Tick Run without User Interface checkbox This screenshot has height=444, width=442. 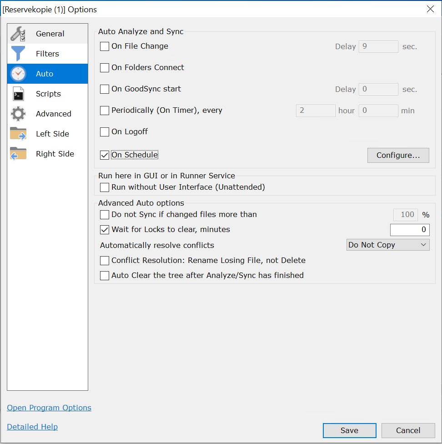[x=105, y=187]
